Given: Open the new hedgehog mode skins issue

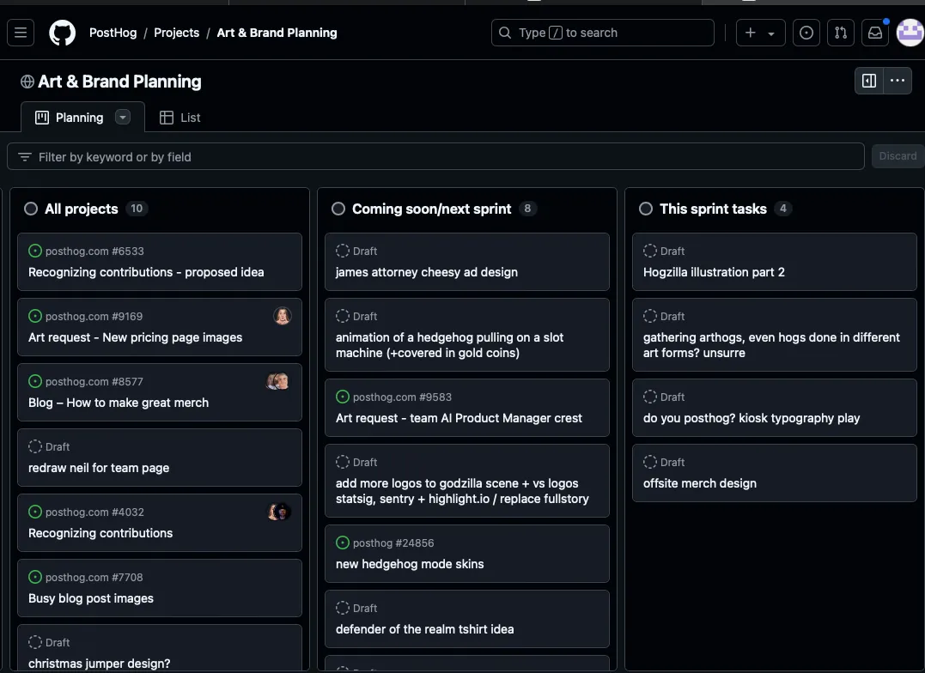Looking at the screenshot, I should 410,564.
